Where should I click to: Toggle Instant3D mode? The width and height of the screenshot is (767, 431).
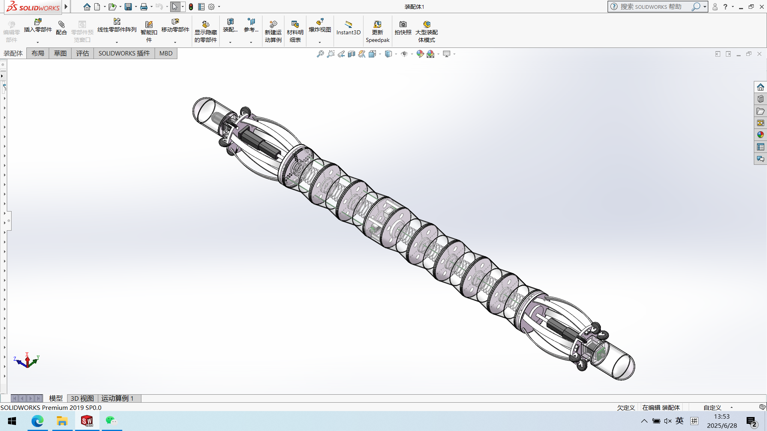pyautogui.click(x=348, y=28)
